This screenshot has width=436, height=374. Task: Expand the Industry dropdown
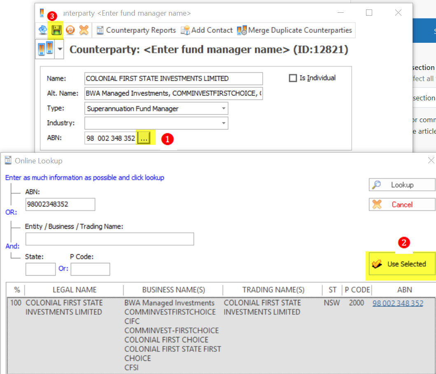tap(224, 123)
